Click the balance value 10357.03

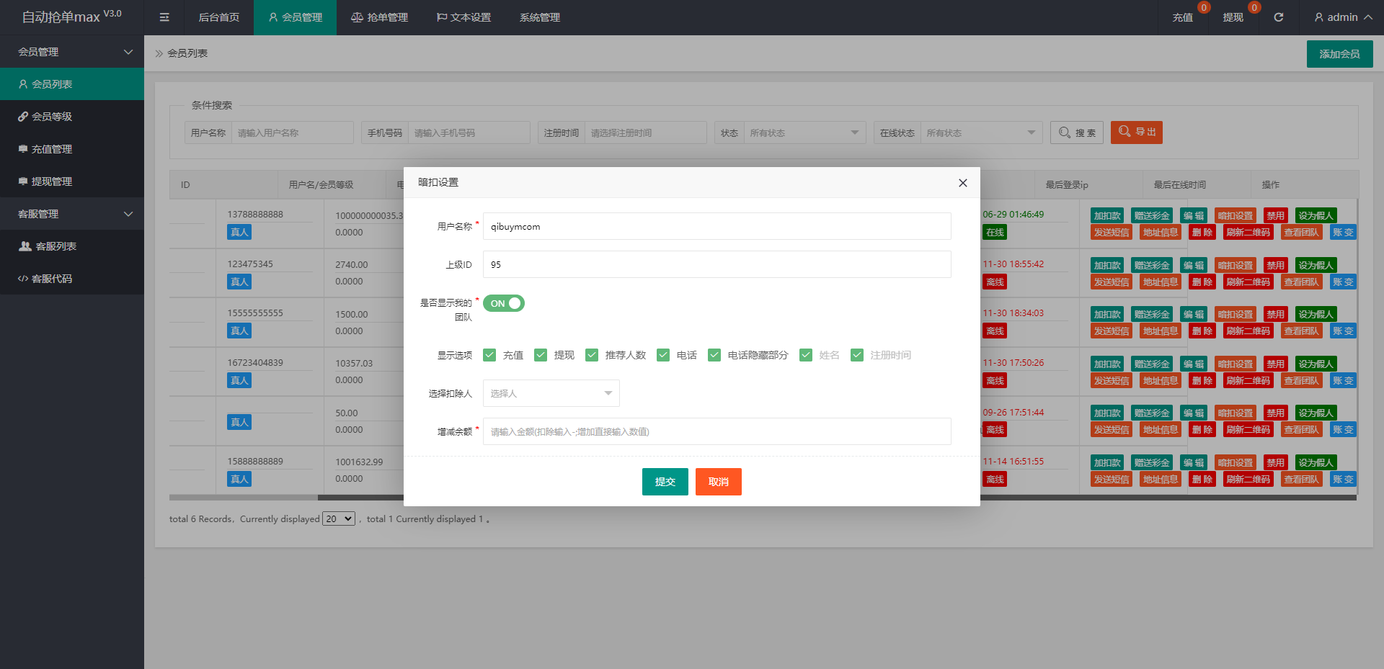[x=354, y=363]
